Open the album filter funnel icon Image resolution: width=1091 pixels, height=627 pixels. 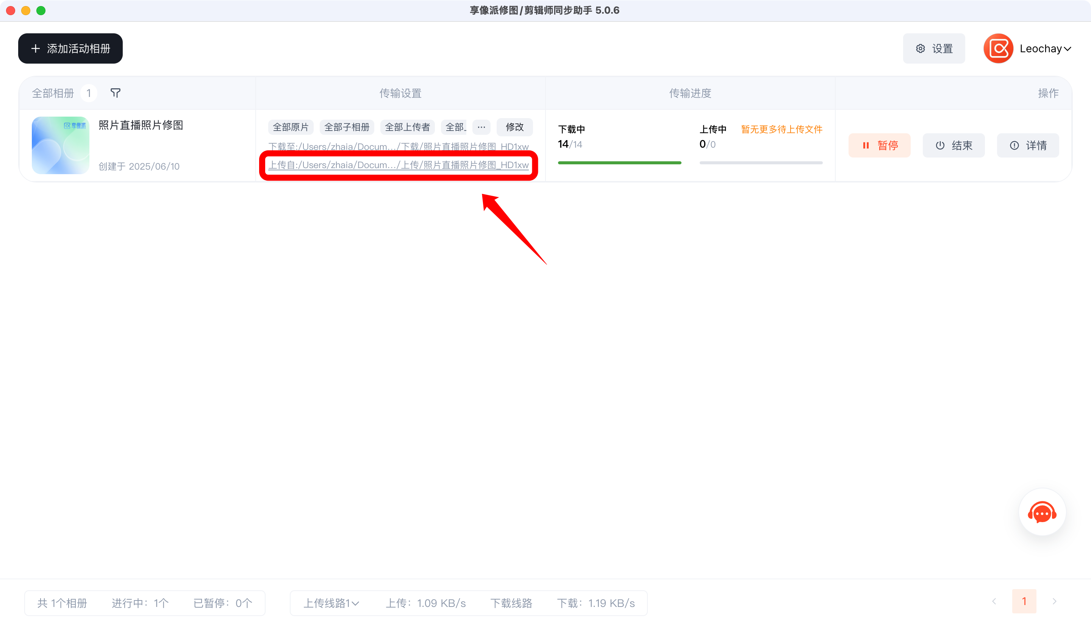(x=116, y=93)
